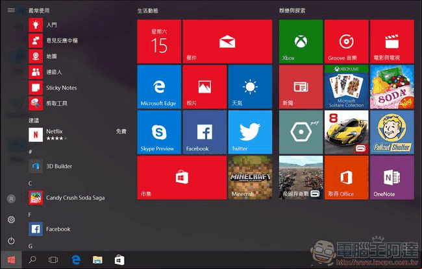The height and width of the screenshot is (269, 422).
Task: Click the C letter header in app list
Action: (x=30, y=183)
